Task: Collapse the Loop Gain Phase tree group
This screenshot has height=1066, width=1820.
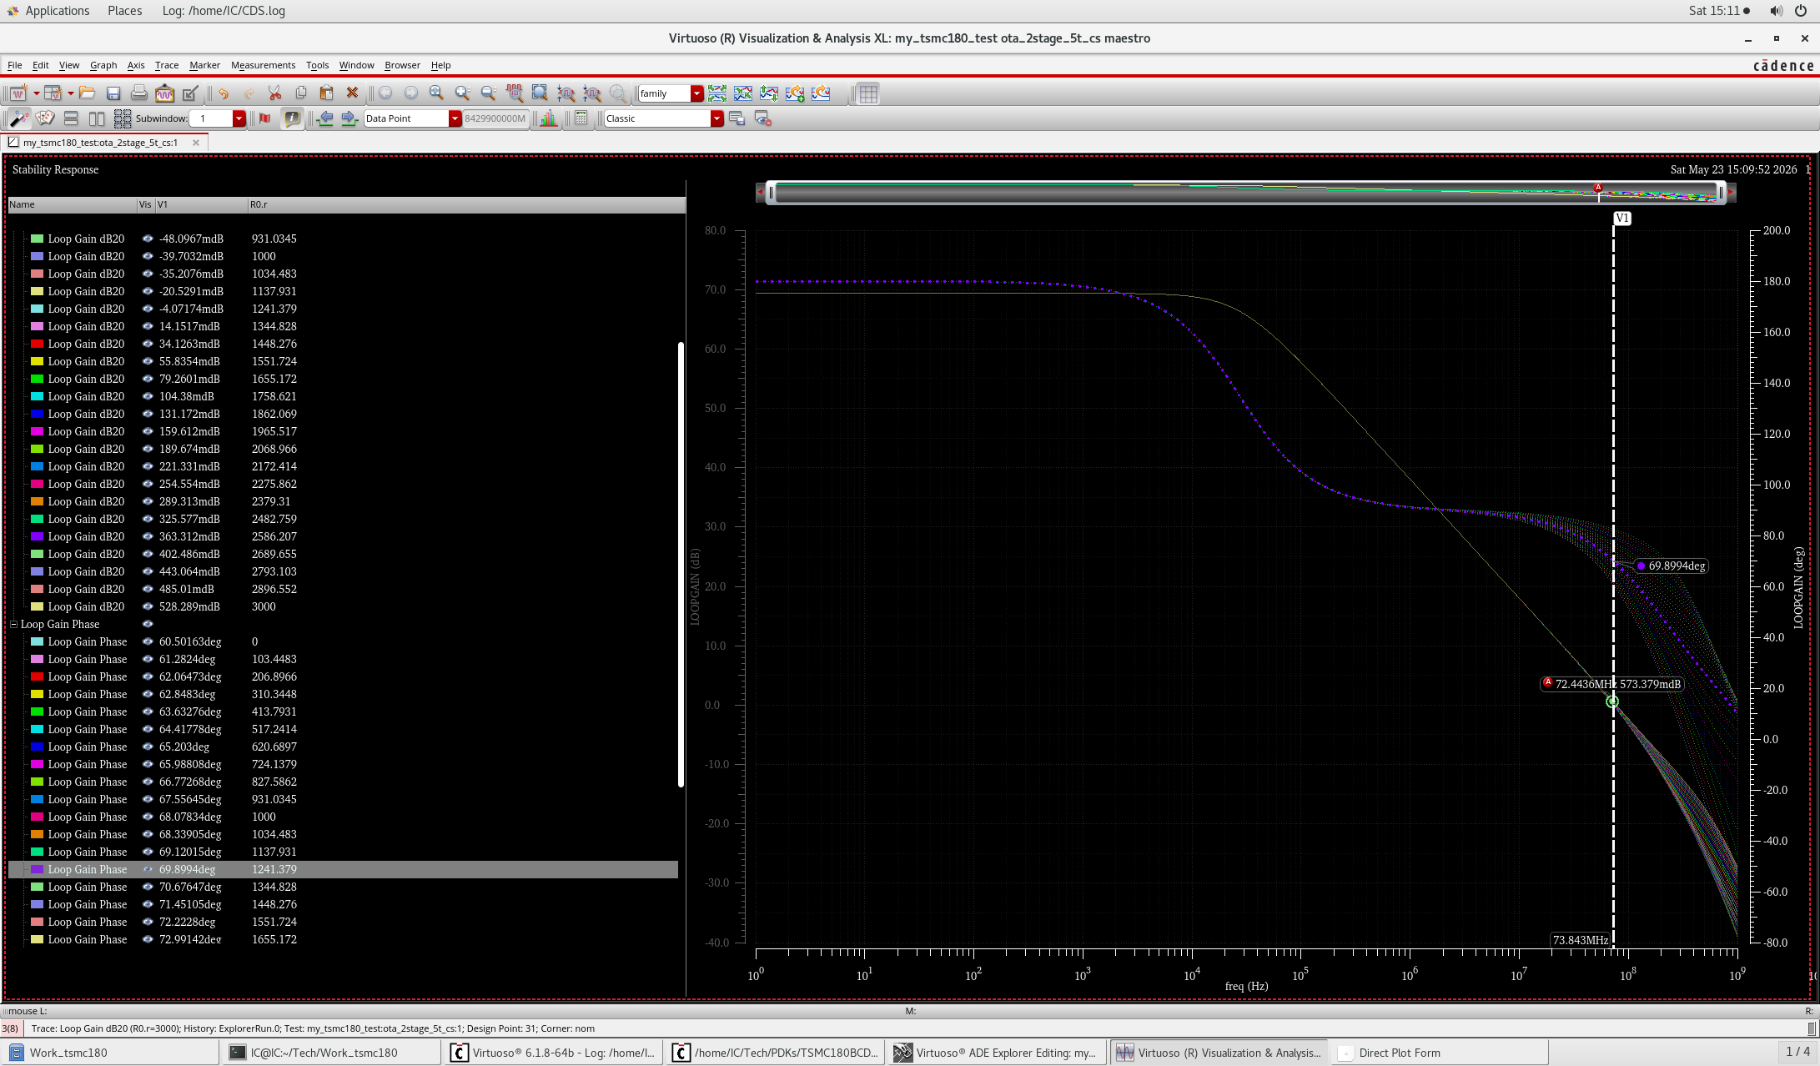Action: 13,624
